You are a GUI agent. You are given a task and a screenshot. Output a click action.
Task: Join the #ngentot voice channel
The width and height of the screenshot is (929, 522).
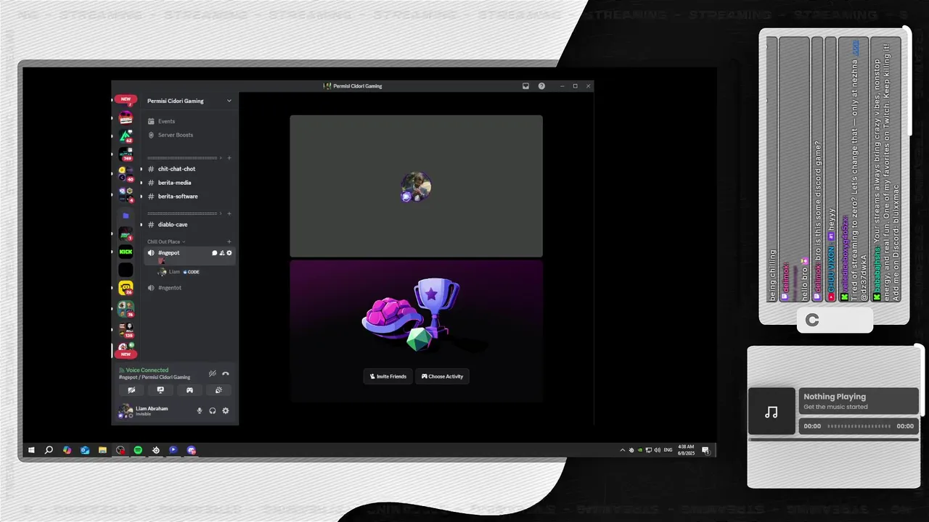pyautogui.click(x=170, y=288)
